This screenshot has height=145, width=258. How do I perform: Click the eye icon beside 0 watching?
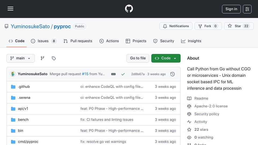(x=189, y=137)
